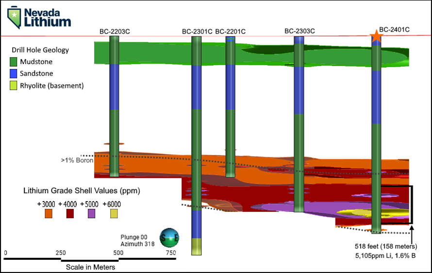
Task: Click the Plunge 00 Azimuth 318 text
Action: 137,241
